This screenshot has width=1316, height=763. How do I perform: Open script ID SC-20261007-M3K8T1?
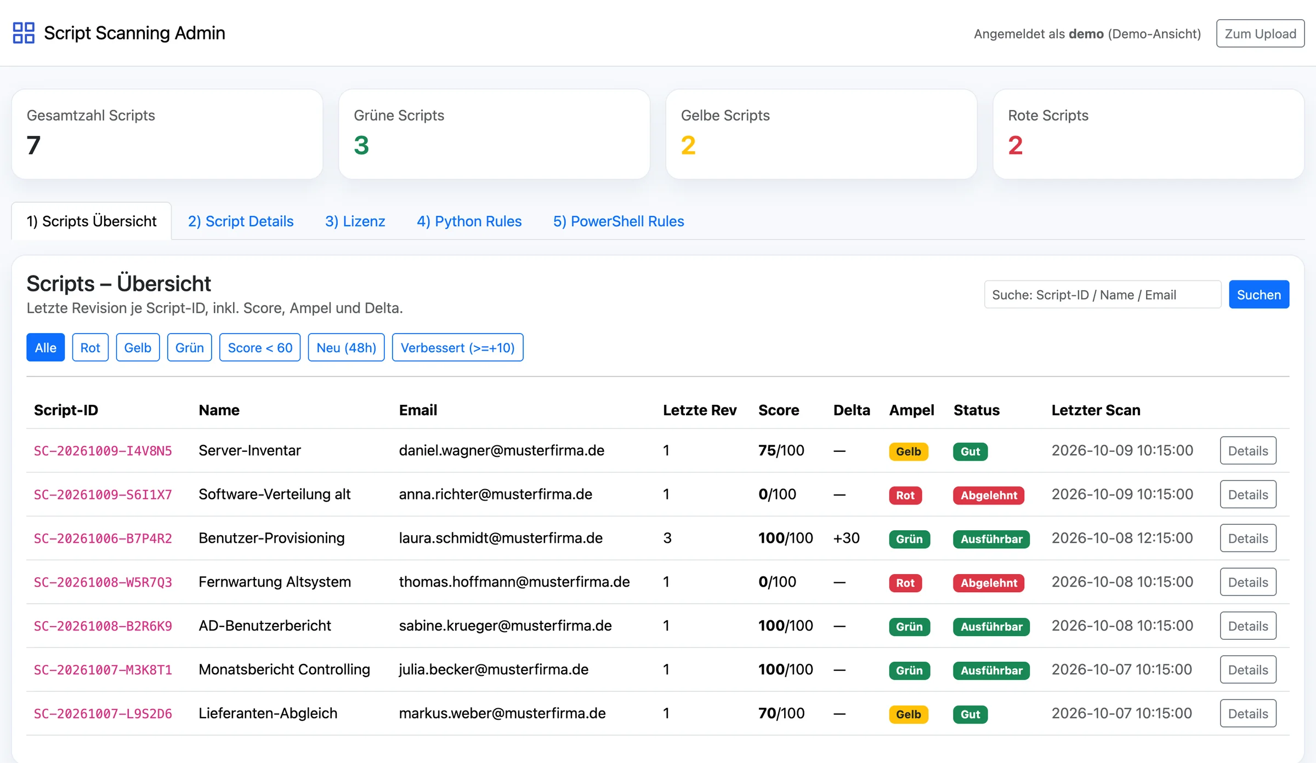103,670
